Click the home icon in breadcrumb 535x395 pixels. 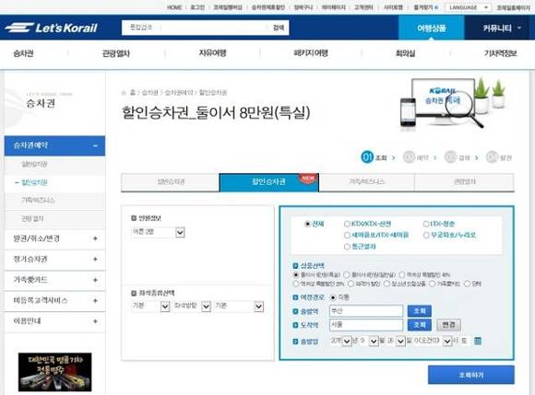[124, 93]
